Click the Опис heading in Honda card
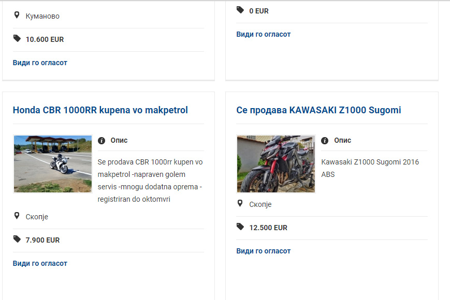This screenshot has width=450, height=300. click(x=119, y=140)
